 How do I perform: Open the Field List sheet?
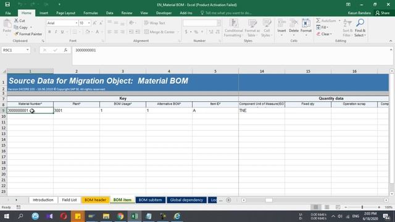click(x=69, y=200)
